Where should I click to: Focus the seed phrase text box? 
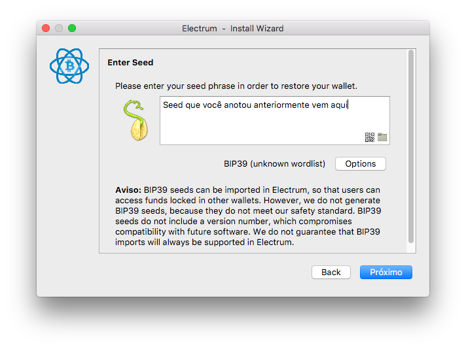pyautogui.click(x=275, y=120)
